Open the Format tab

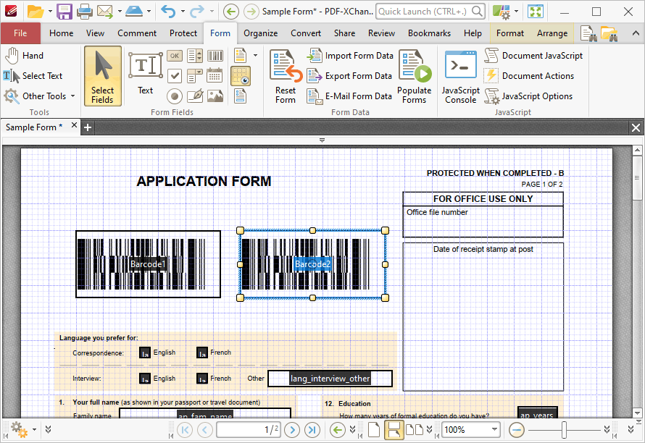pos(510,33)
